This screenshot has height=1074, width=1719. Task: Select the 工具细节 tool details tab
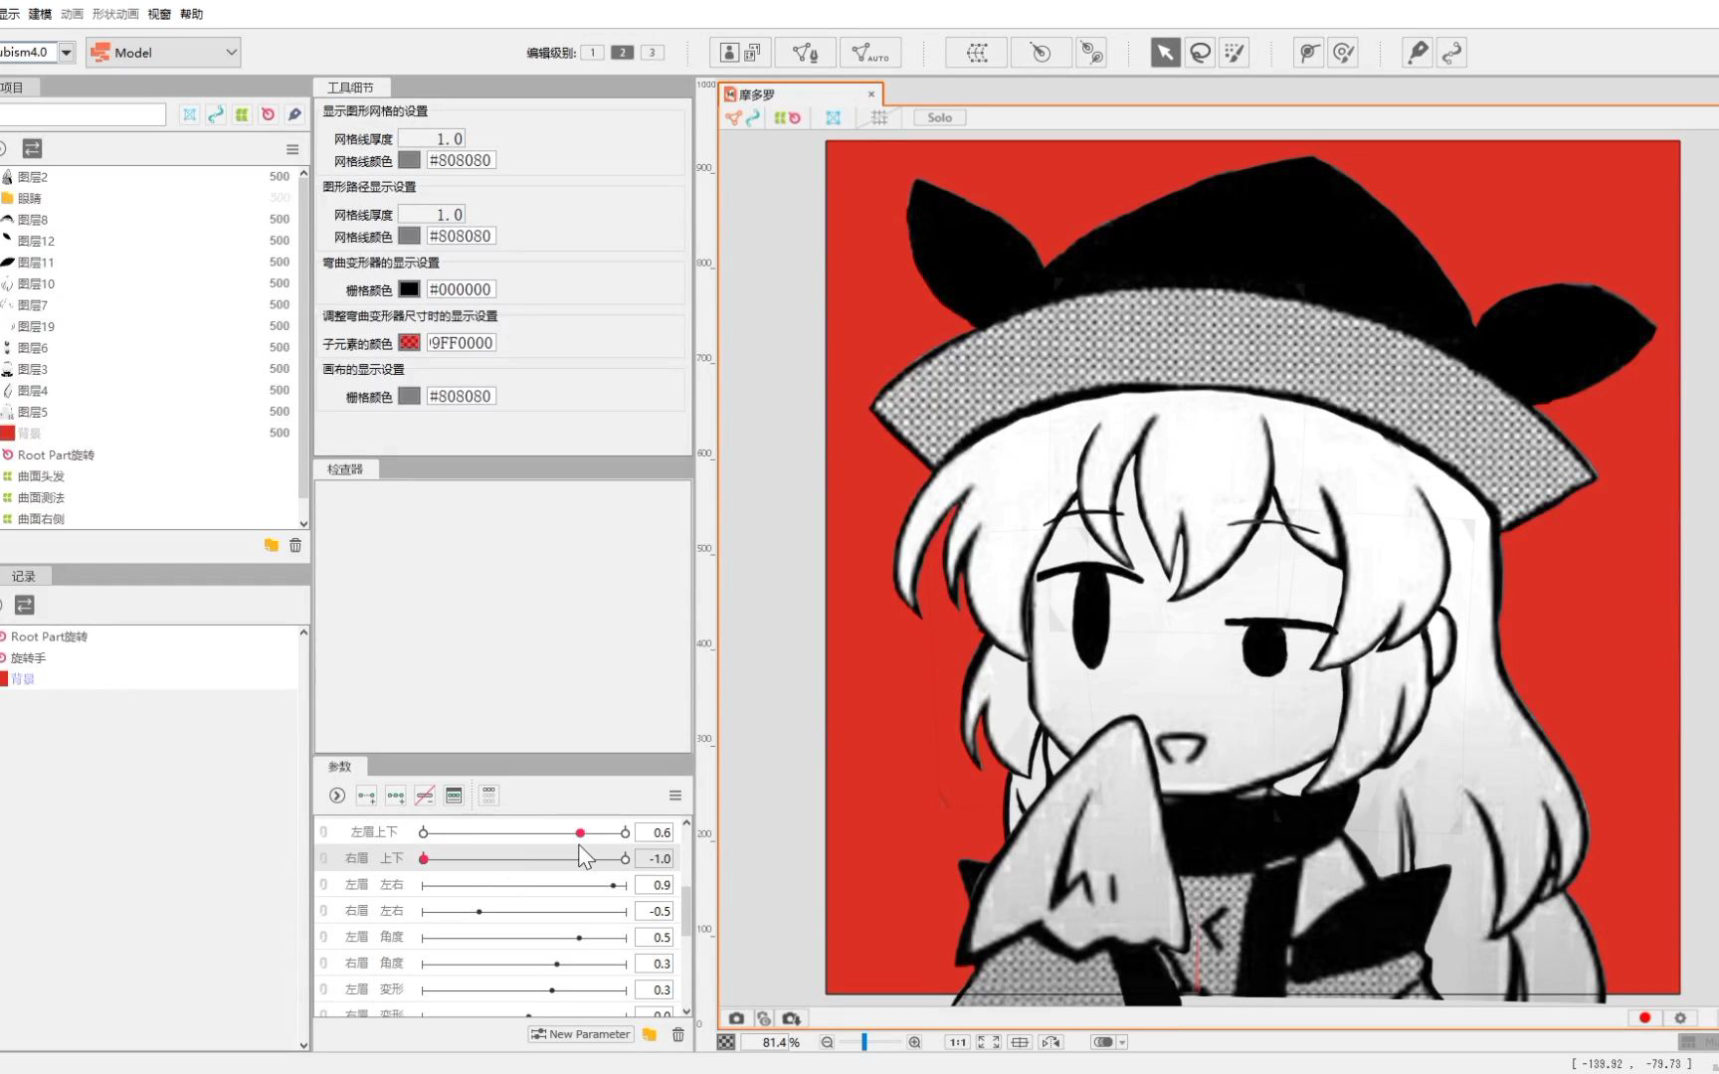350,88
